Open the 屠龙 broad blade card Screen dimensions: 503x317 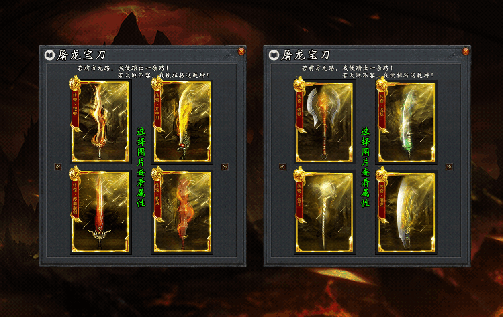click(406, 212)
